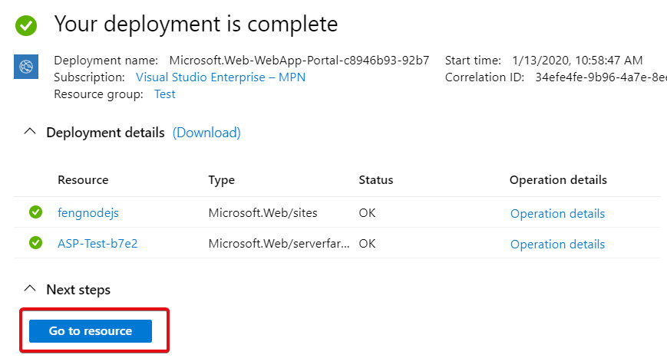
Task: Select the OK status for ASP-Test-b7e2
Action: [x=367, y=244]
